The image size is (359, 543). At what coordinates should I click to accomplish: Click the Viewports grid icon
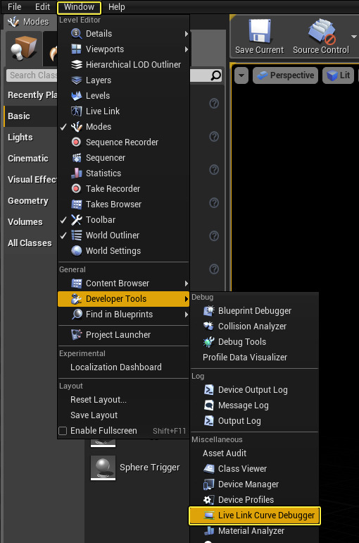[76, 49]
